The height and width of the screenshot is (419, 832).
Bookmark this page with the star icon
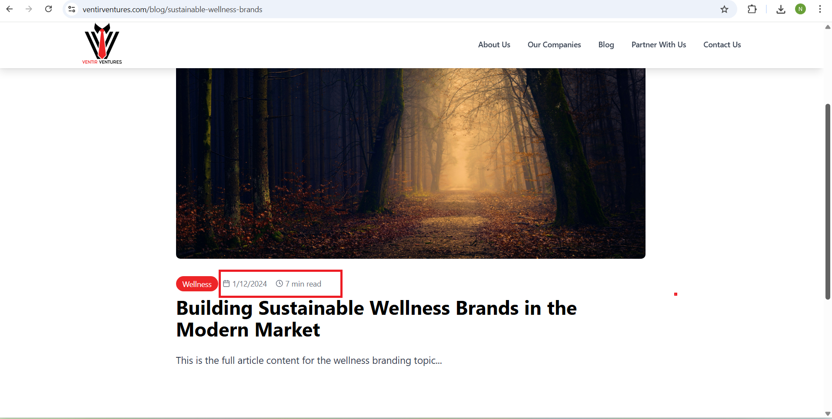click(724, 9)
